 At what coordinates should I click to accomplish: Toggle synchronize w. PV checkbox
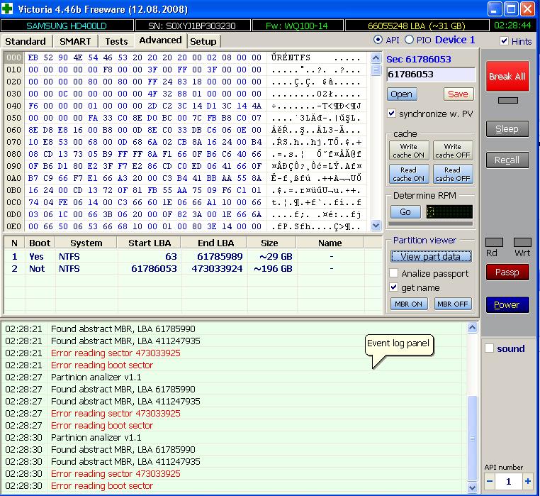(x=392, y=114)
